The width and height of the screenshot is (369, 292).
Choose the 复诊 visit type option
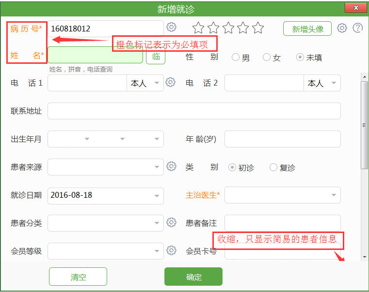273,168
